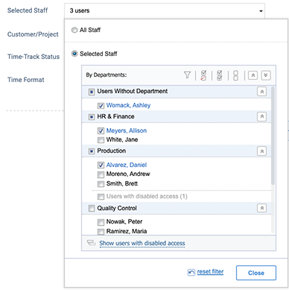Click the Quality Control department heading
This screenshot has height=290, width=289.
pyautogui.click(x=117, y=208)
